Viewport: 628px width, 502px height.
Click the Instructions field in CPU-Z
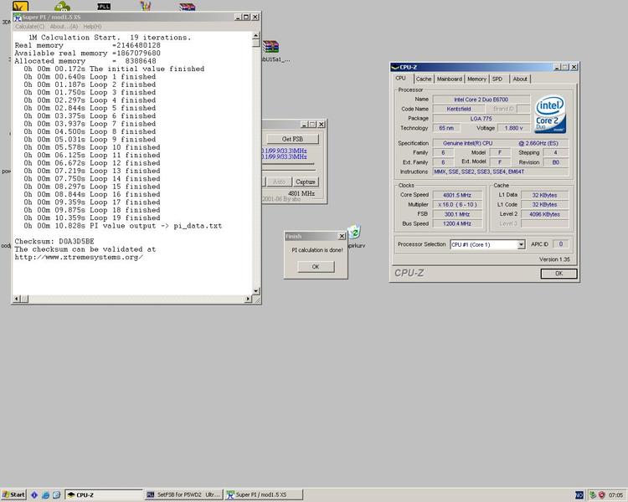(x=501, y=172)
